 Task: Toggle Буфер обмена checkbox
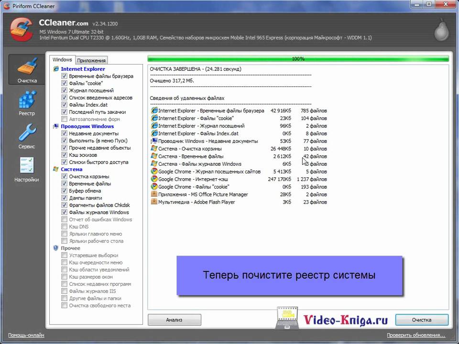(64, 191)
